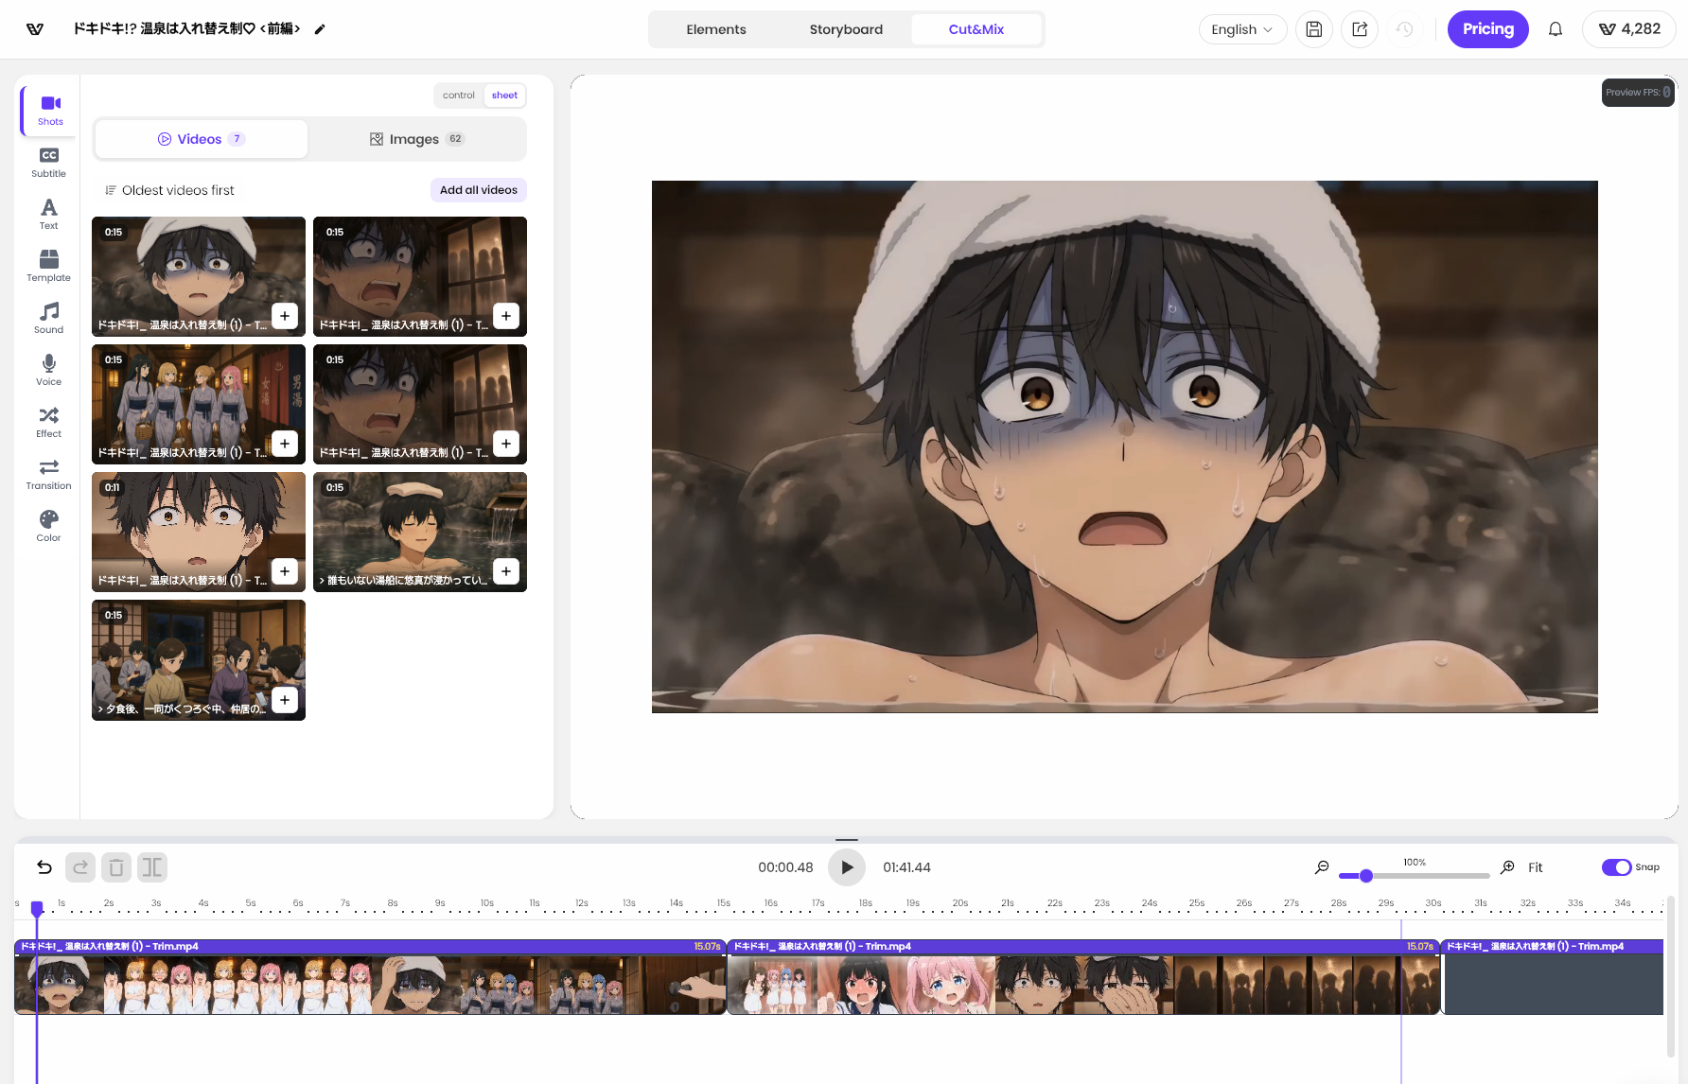Viewport: 1688px width, 1084px height.
Task: Show the Videos tab
Action: [202, 139]
